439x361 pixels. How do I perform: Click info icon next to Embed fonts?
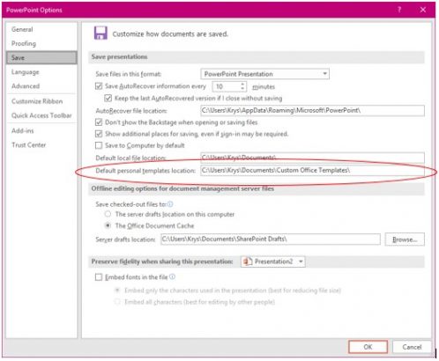tap(173, 276)
